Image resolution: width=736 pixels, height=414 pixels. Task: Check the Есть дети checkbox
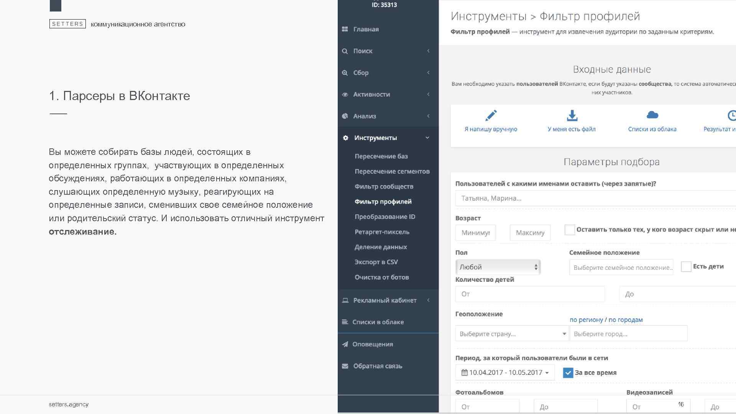pos(686,266)
